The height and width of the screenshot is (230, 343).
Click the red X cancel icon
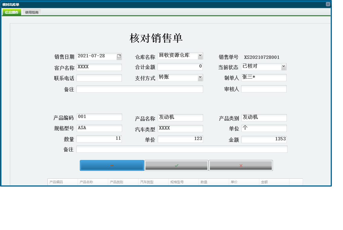[241, 165]
